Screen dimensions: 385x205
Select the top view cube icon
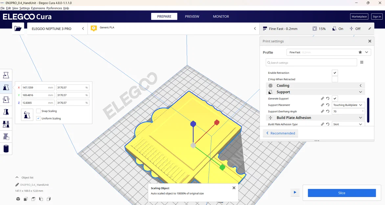pyautogui.click(x=34, y=199)
